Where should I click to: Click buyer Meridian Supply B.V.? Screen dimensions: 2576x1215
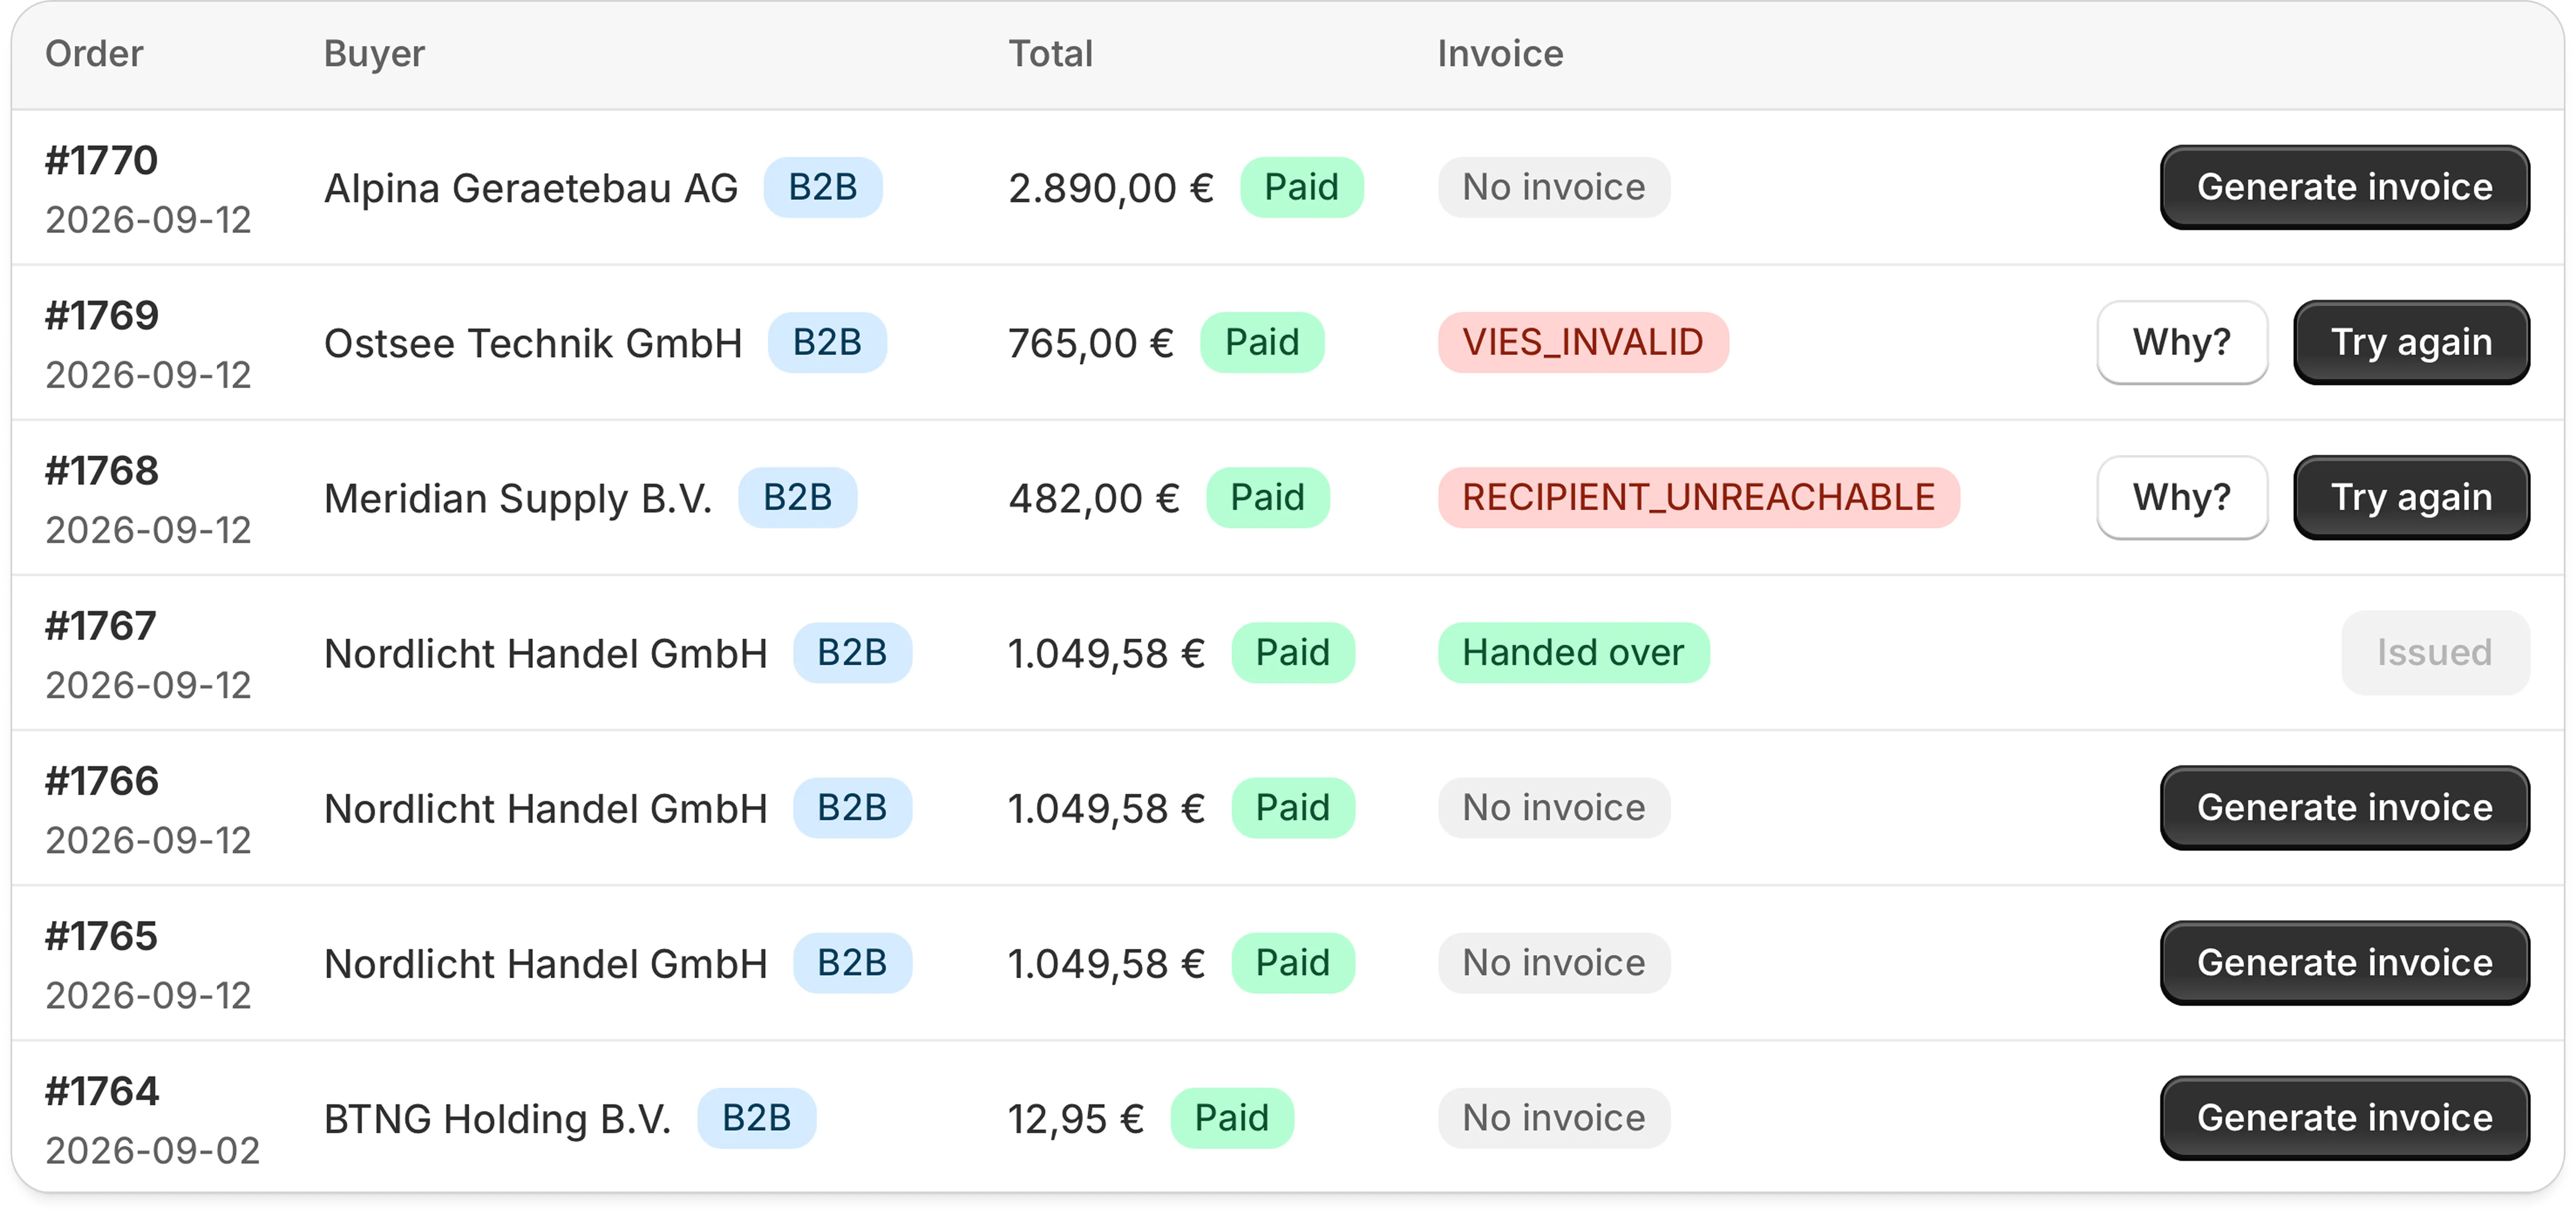coord(518,498)
